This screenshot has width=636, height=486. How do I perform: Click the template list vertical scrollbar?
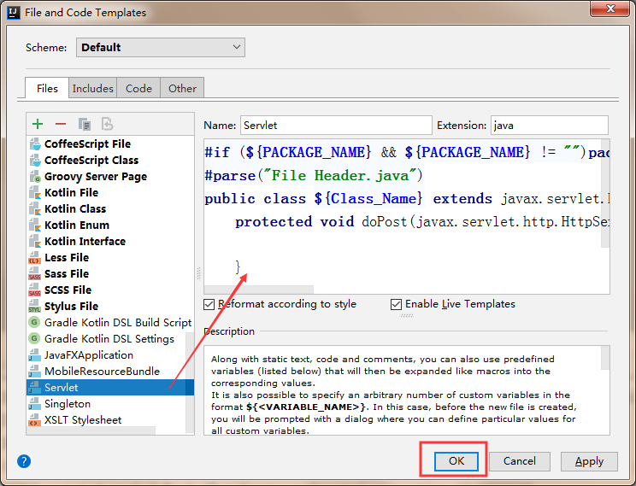point(190,382)
